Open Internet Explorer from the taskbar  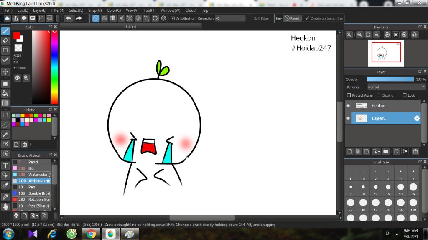52,234
